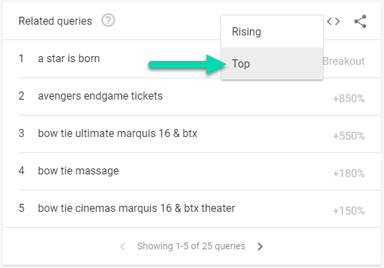The image size is (384, 268).
Task: Open the 'bow tie massage' query
Action: (78, 171)
